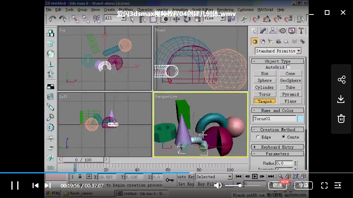353x198 pixels.
Task: Select the Helpers category button
Action: (x=286, y=41)
